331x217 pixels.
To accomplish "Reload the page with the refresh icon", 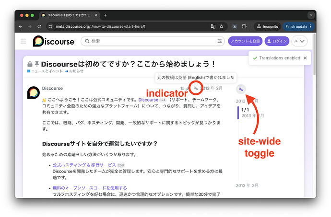I will [x=39, y=26].
